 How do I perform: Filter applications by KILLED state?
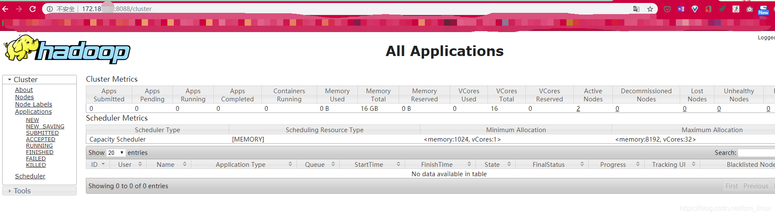pos(36,165)
